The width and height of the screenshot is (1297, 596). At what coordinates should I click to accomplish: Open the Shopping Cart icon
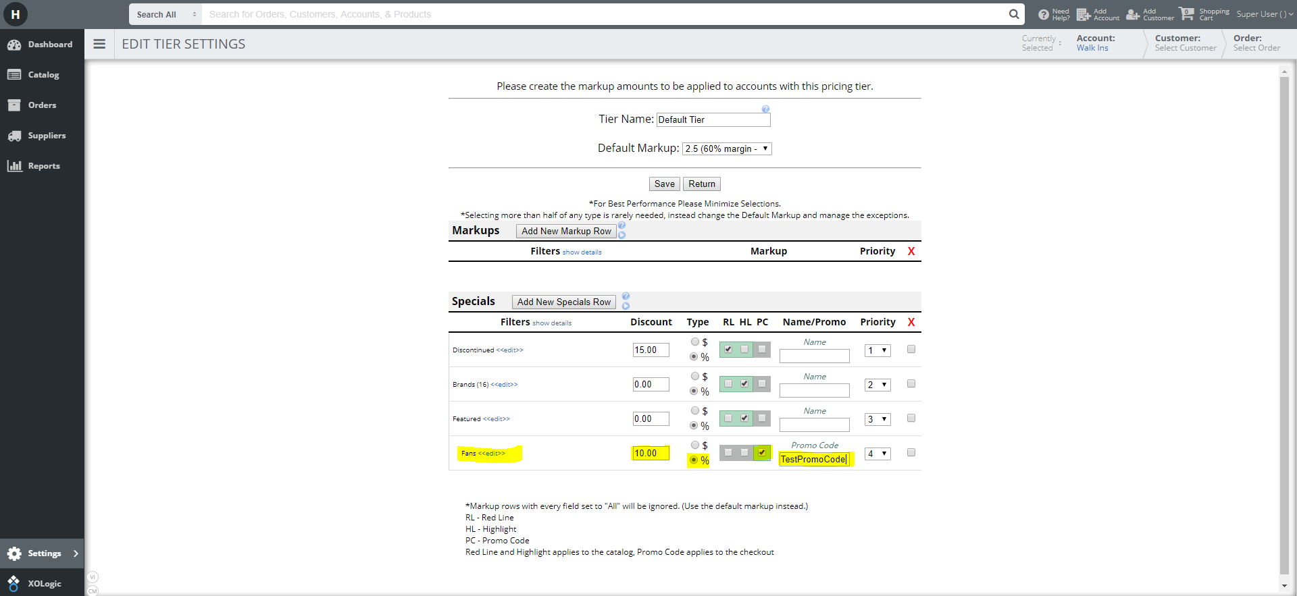pyautogui.click(x=1186, y=14)
